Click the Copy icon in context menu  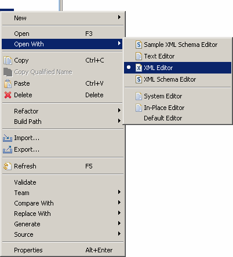pos(8,60)
